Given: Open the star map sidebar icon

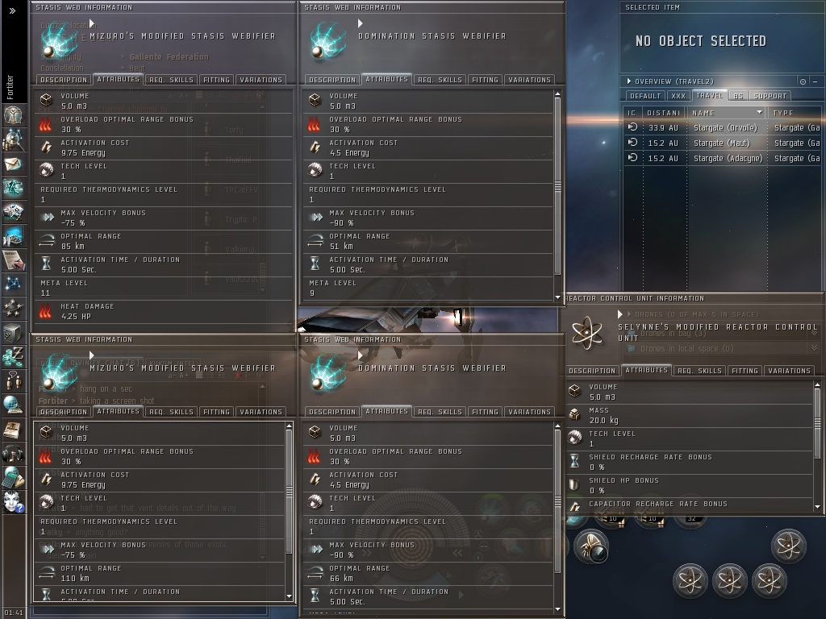Looking at the screenshot, I should coord(13,285).
